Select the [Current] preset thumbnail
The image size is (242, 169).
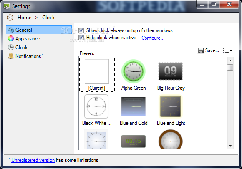coord(97,71)
